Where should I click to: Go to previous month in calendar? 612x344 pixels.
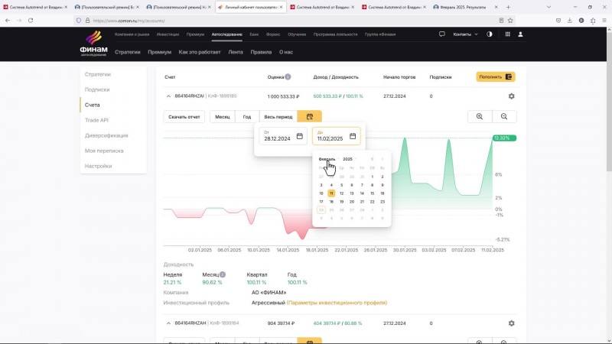tap(372, 159)
